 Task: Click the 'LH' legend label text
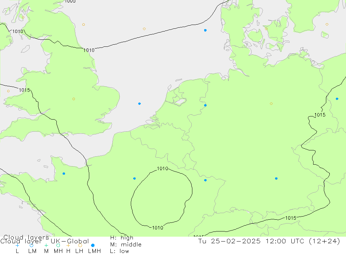coord(79,251)
